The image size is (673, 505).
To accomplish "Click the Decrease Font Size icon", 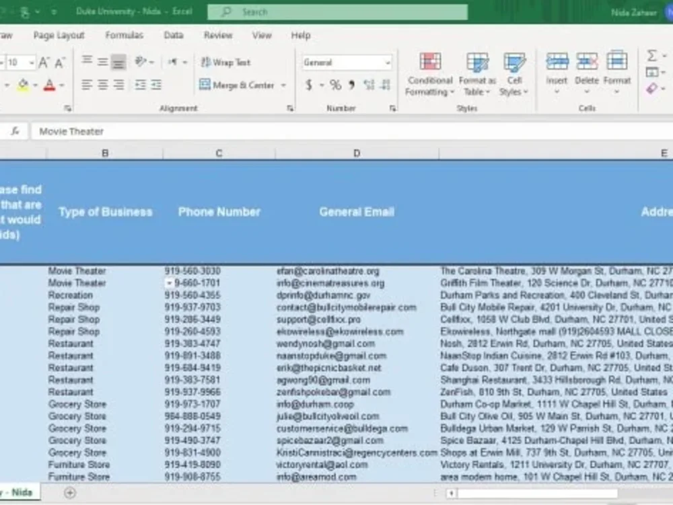I will click(x=60, y=63).
